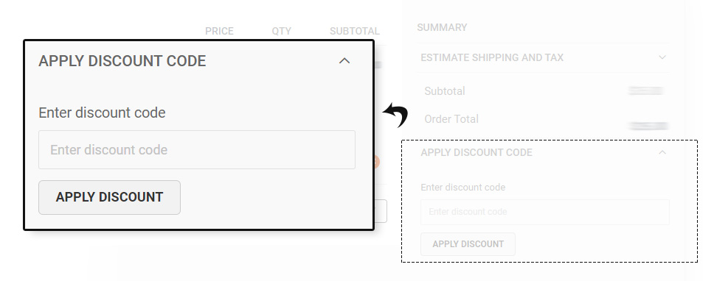Screen dimensions: 714x281
Task: Click the curved black arrow icon
Action: 395,115
